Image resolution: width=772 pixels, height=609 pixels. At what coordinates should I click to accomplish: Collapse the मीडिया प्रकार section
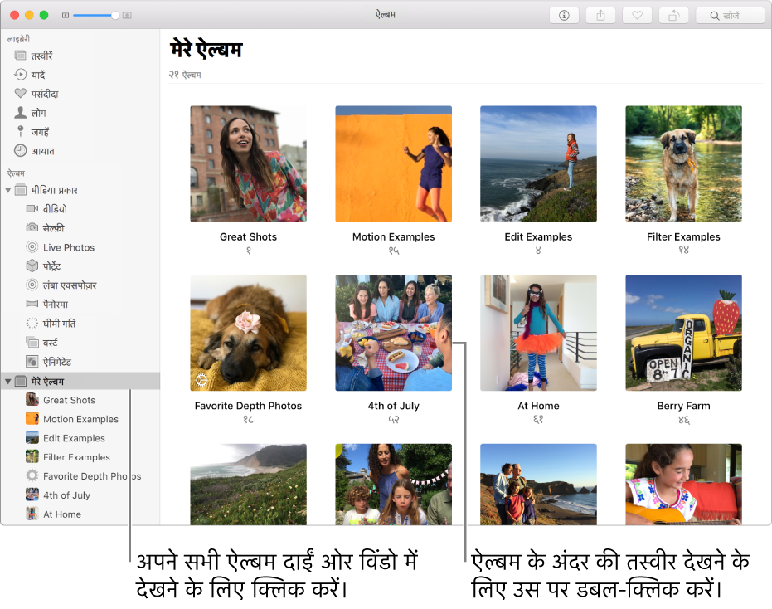pos(8,189)
